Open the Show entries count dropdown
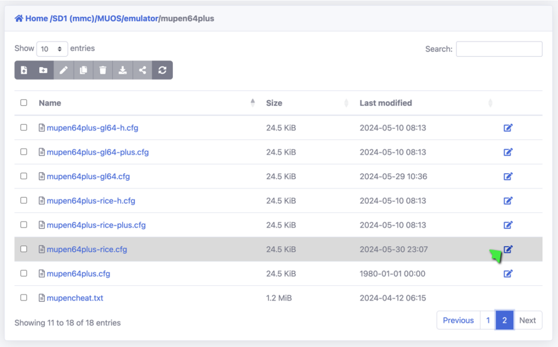Screen dimensions: 558x347 point(52,49)
